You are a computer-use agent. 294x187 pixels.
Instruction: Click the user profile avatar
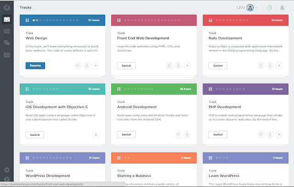tap(250, 8)
